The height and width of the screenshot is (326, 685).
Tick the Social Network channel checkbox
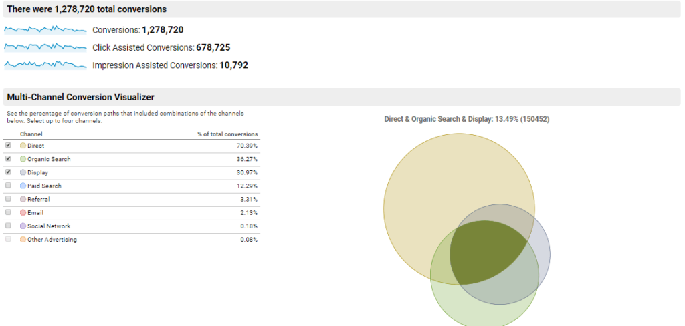pos(8,226)
